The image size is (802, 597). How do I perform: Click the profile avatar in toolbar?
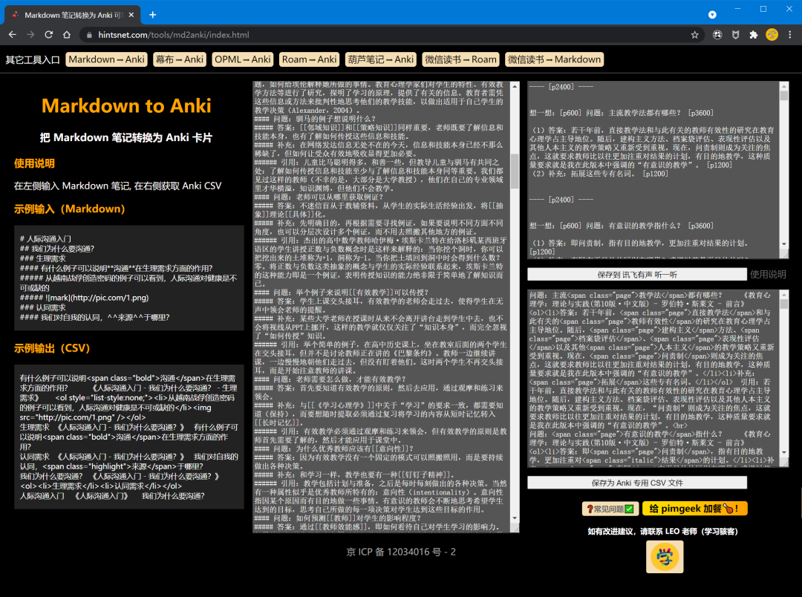(x=772, y=35)
